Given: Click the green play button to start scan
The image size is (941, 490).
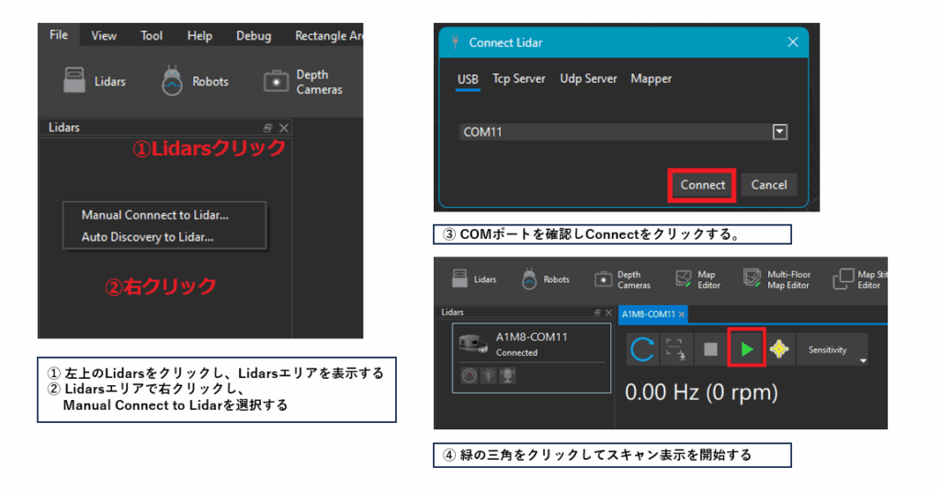Looking at the screenshot, I should 746,349.
